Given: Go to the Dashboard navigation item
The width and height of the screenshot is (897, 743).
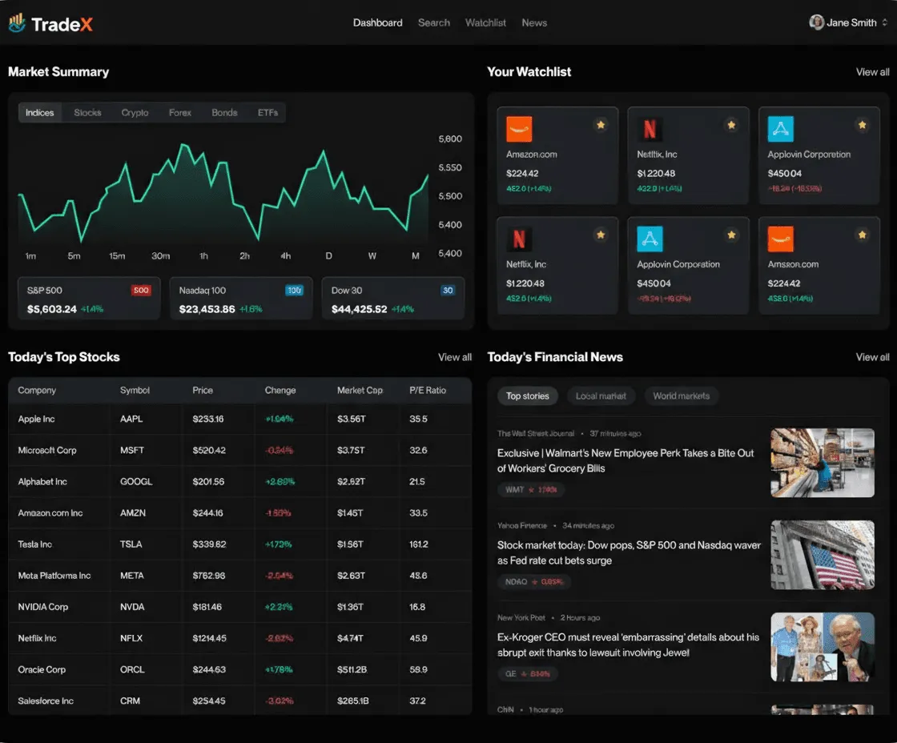Looking at the screenshot, I should click(x=377, y=23).
